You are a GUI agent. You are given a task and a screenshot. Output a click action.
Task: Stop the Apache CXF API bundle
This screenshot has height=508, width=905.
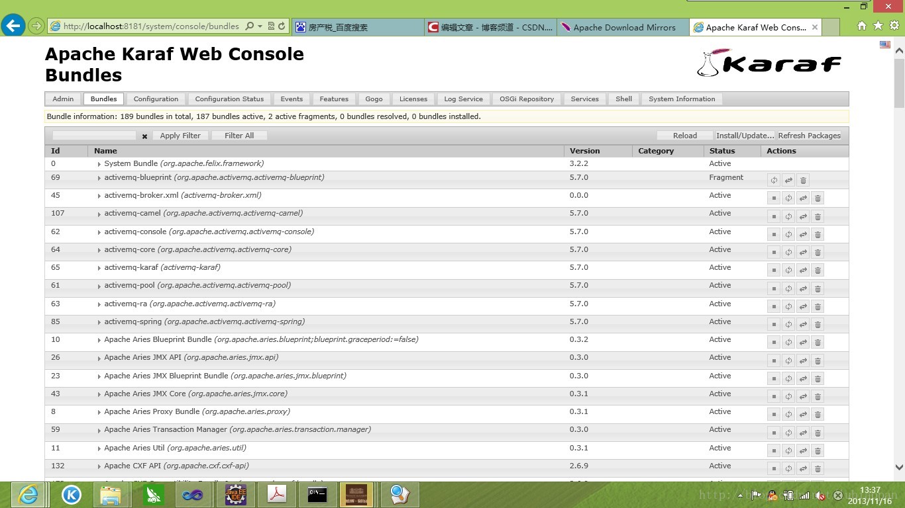click(774, 469)
